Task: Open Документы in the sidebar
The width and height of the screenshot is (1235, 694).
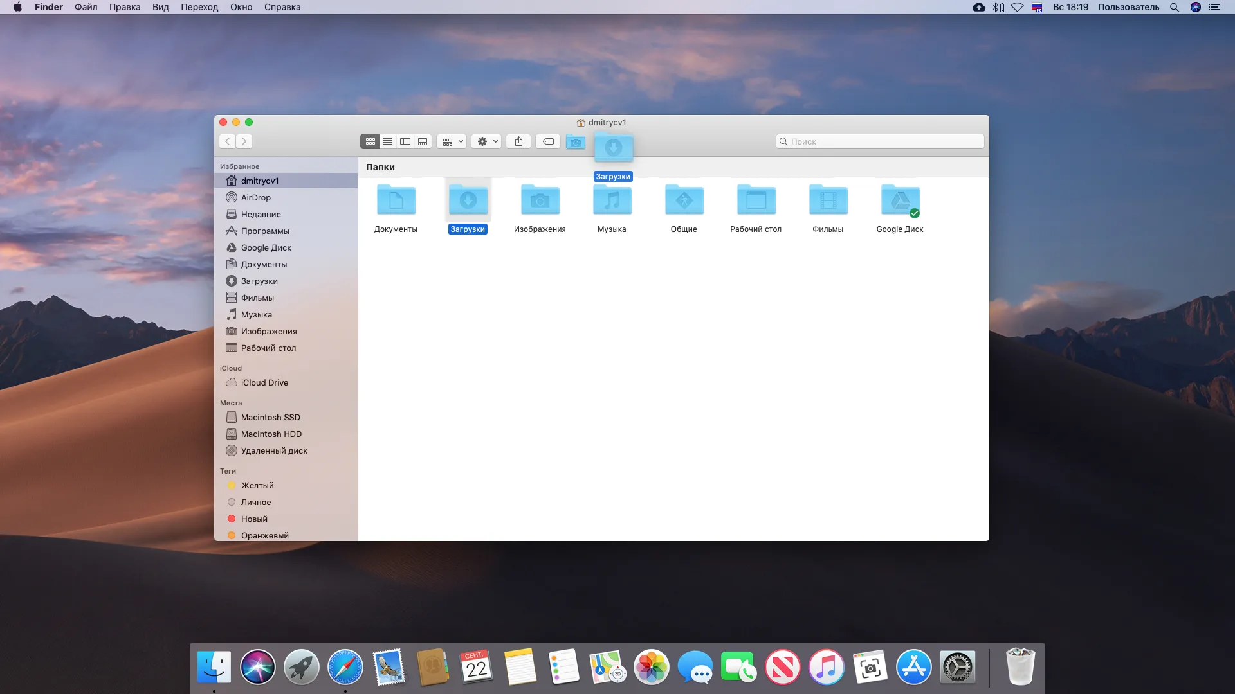Action: coord(286,264)
